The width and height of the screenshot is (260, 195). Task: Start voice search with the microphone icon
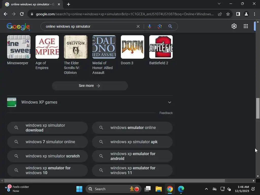[149, 26]
